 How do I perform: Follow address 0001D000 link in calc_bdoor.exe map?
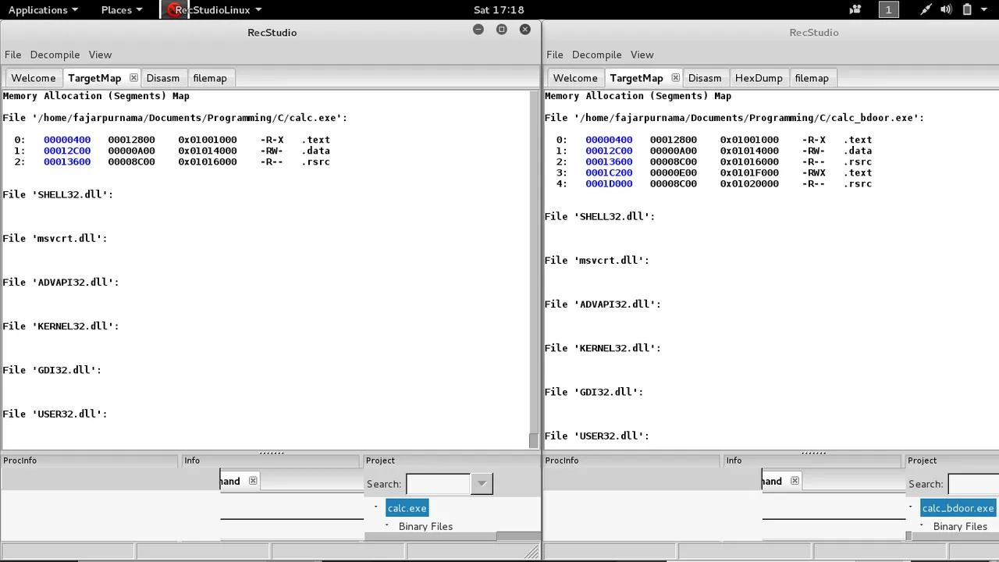609,183
